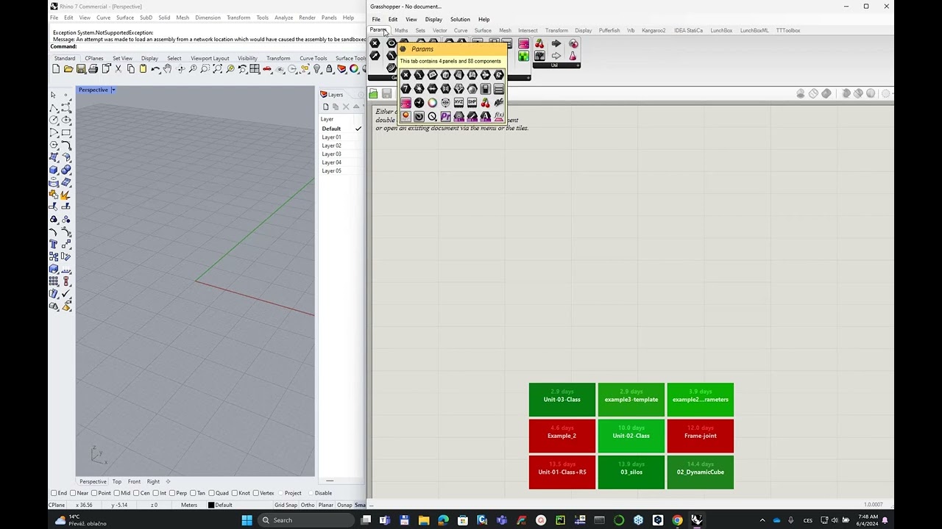
Task: Open the Rhino File menu
Action: pyautogui.click(x=54, y=18)
